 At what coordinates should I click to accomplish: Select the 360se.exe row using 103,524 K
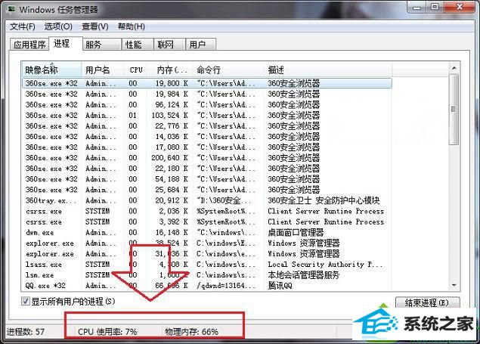point(207,116)
